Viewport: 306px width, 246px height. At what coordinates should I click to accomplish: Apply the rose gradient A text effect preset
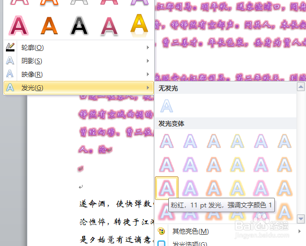point(109,26)
